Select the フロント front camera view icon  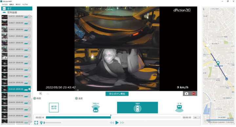96,108
